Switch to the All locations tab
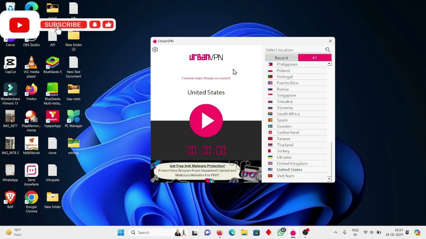Image resolution: width=426 pixels, height=239 pixels. [x=315, y=58]
